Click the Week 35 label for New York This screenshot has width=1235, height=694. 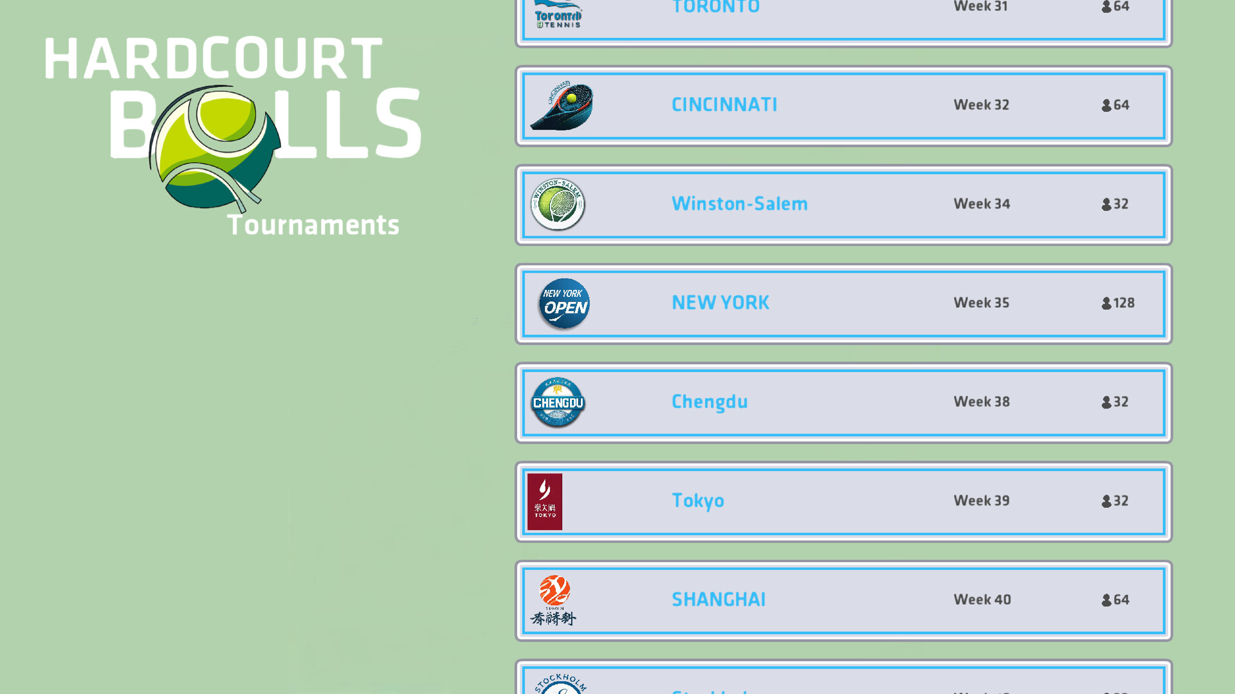point(981,303)
